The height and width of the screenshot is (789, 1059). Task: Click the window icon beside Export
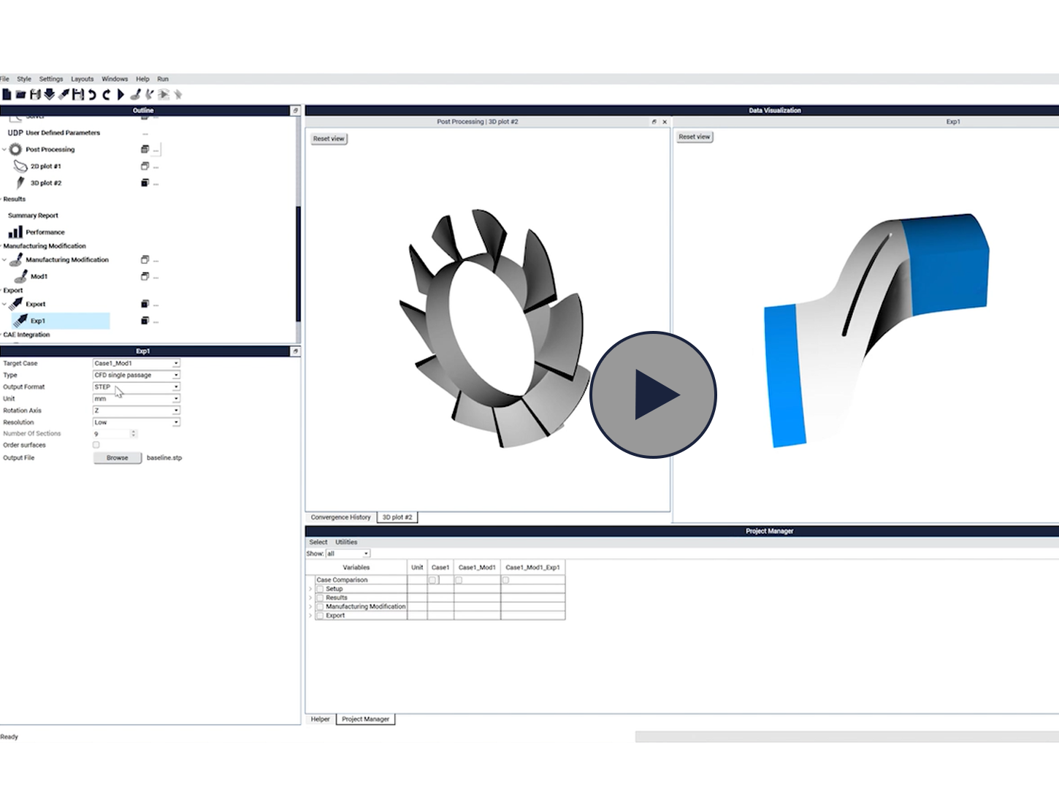[x=145, y=304]
